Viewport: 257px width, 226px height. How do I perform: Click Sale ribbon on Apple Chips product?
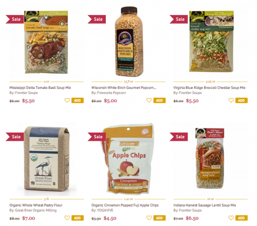pos(97,137)
